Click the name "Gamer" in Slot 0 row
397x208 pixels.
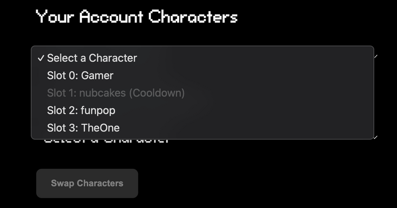click(x=97, y=76)
